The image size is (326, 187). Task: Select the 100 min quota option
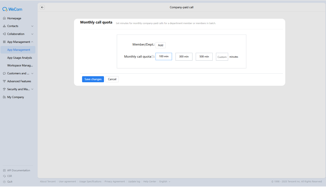[164, 57]
